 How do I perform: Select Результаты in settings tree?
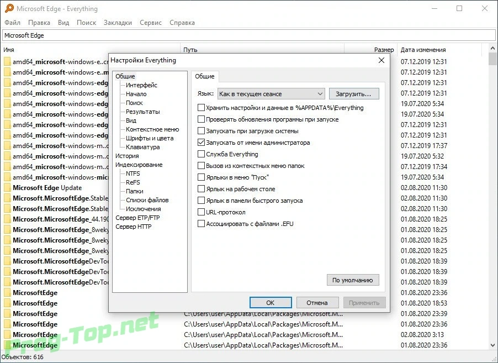142,112
